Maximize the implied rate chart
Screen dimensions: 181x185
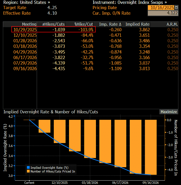(x=169, y=112)
